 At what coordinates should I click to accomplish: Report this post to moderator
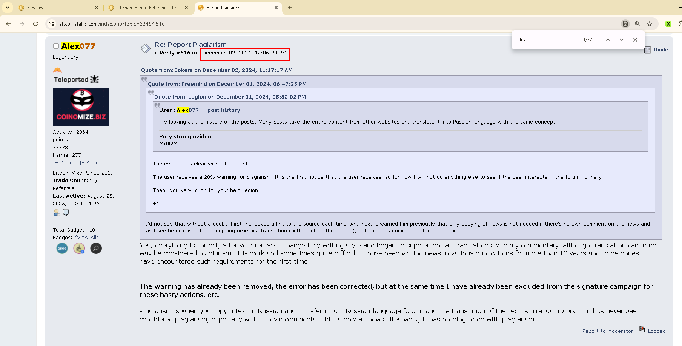pos(608,331)
